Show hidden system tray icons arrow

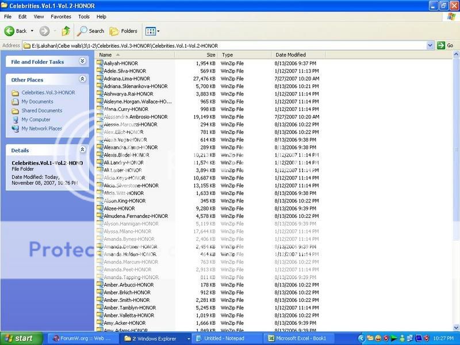(361, 339)
